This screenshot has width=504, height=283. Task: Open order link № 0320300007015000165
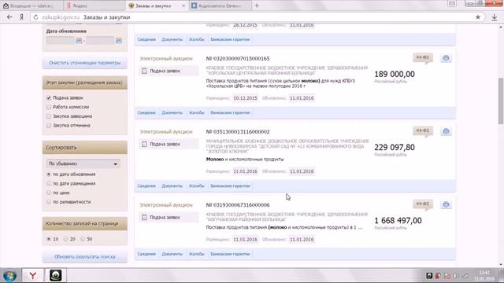tap(238, 59)
